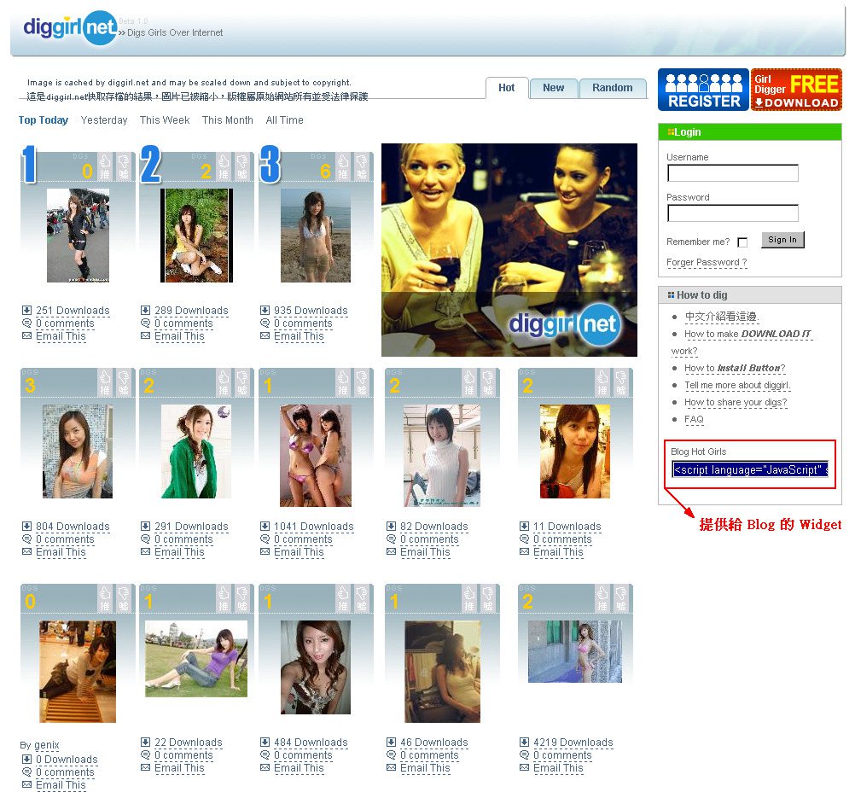This screenshot has height=798, width=855.
Task: Switch to the Random tab
Action: click(x=613, y=88)
